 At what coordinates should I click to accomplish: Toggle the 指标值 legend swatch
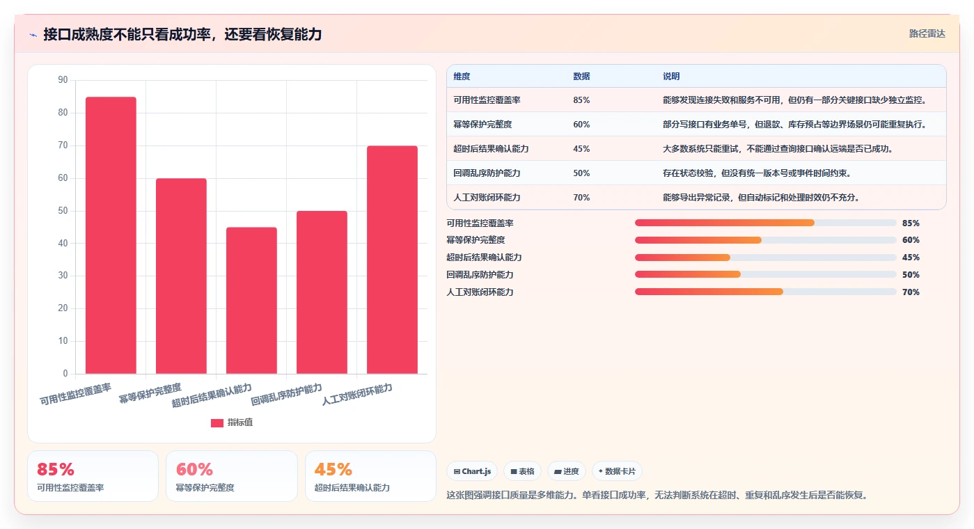pyautogui.click(x=217, y=423)
